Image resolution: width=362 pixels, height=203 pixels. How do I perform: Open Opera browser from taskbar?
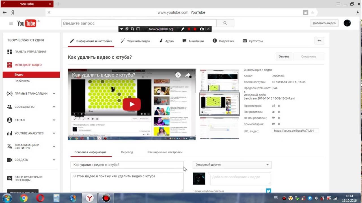pos(40,198)
